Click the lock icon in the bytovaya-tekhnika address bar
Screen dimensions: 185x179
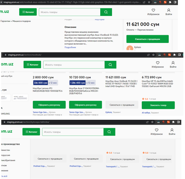point(4,122)
